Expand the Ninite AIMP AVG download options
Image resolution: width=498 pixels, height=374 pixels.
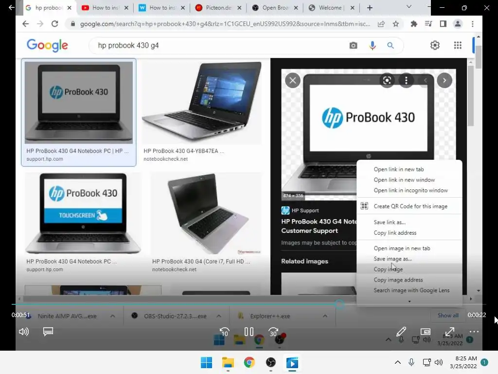[113, 316]
